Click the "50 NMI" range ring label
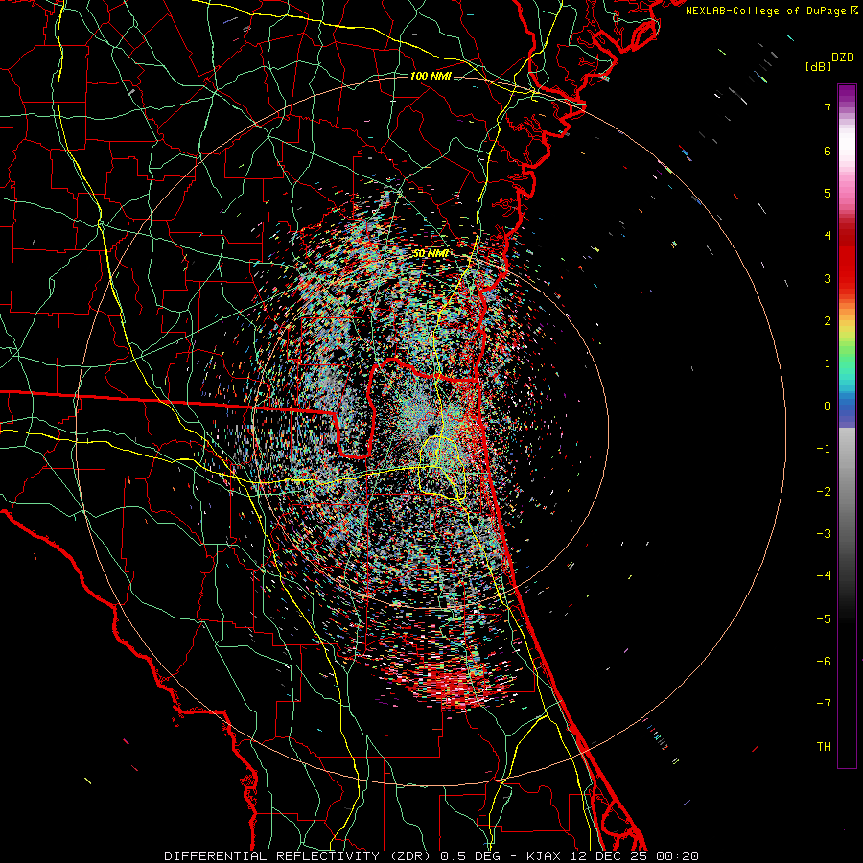 [431, 254]
